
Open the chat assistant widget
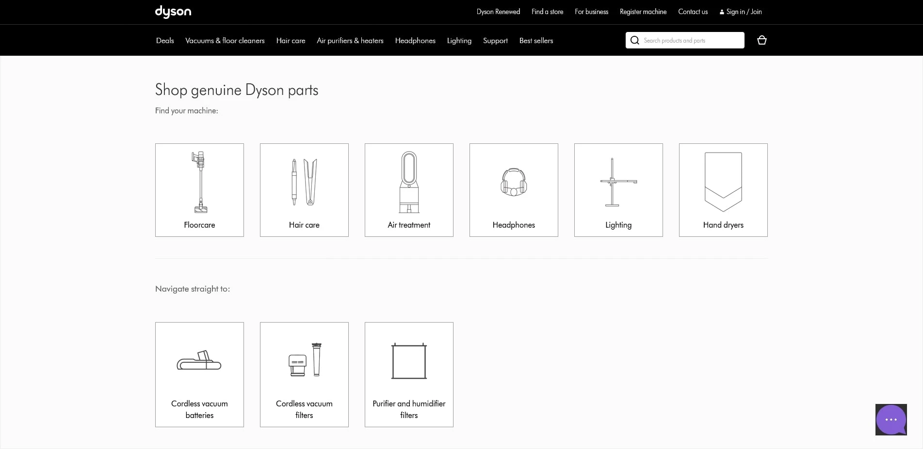click(x=891, y=419)
